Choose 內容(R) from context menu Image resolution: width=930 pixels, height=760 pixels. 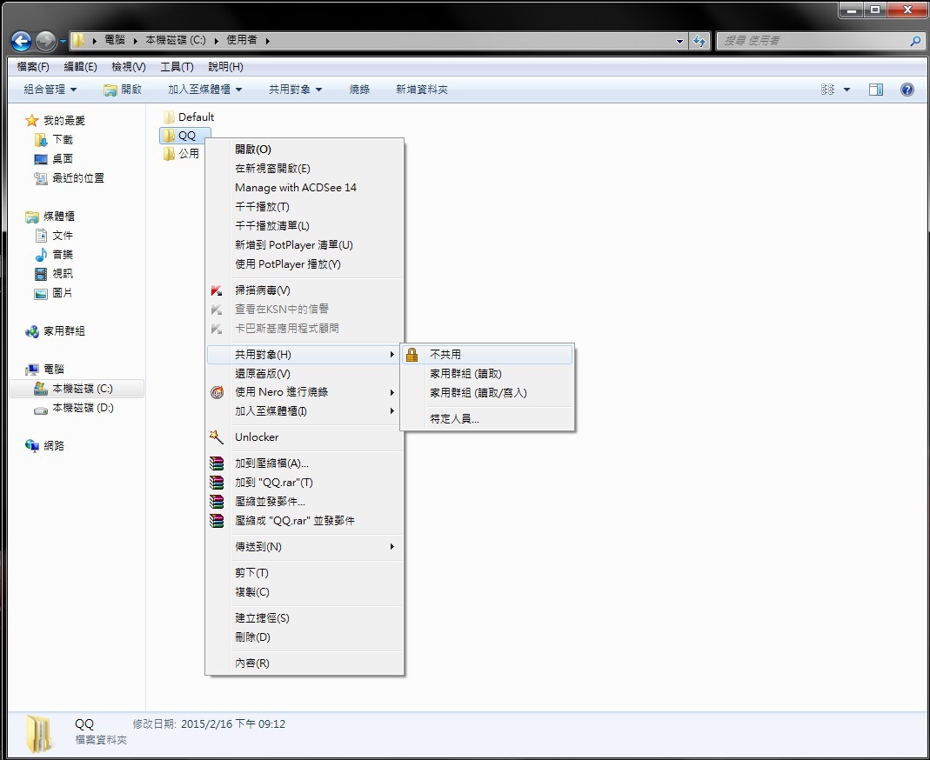click(304, 663)
